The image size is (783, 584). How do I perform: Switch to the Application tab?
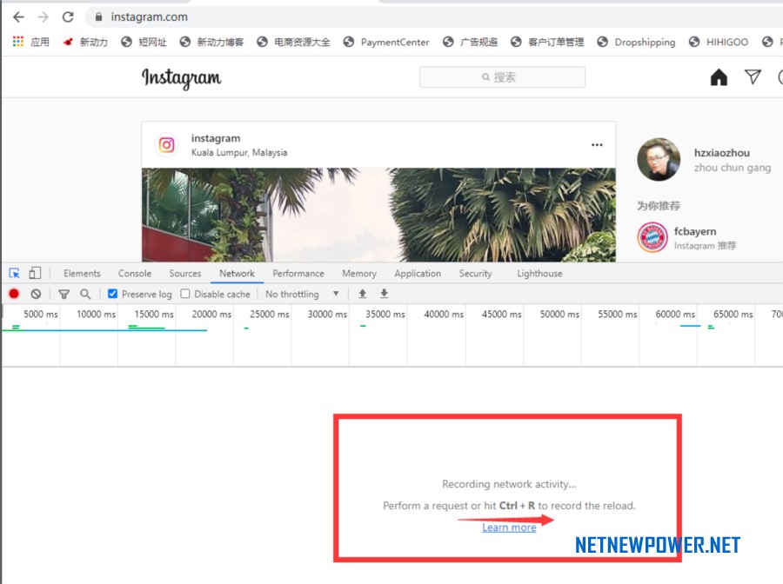(x=418, y=273)
